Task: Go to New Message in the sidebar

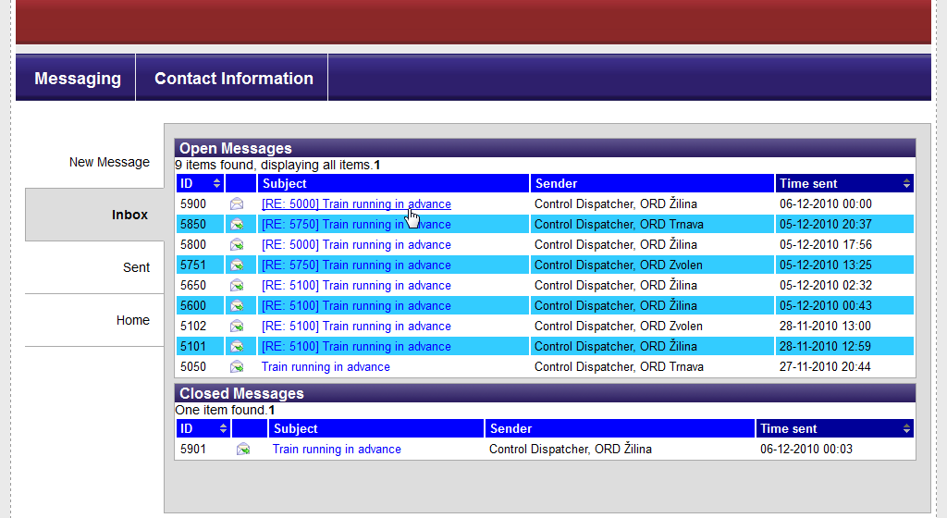Action: (109, 162)
